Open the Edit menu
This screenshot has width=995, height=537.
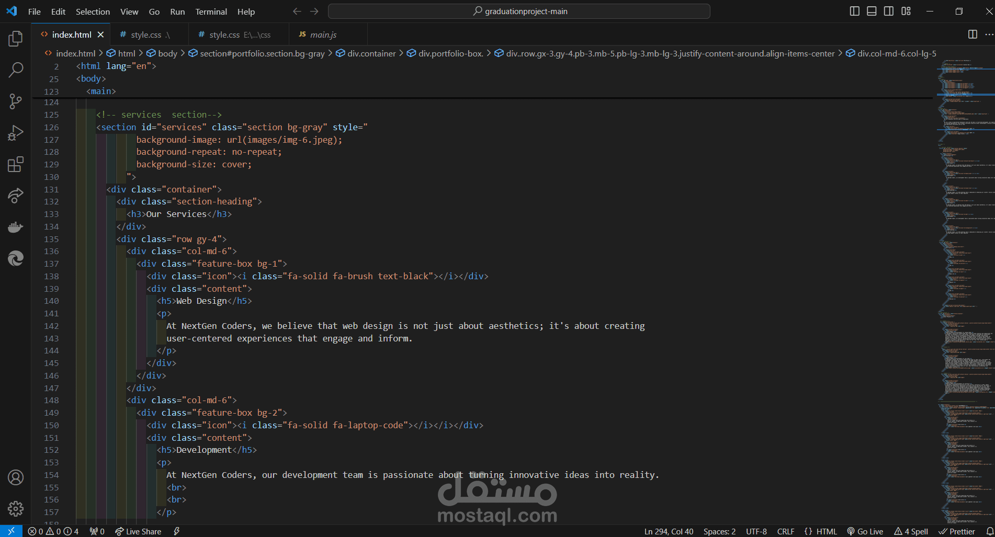click(x=58, y=12)
